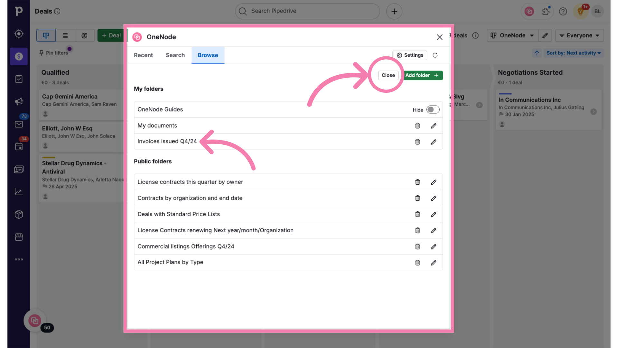Switch to pipeline kanban view

pyautogui.click(x=46, y=35)
